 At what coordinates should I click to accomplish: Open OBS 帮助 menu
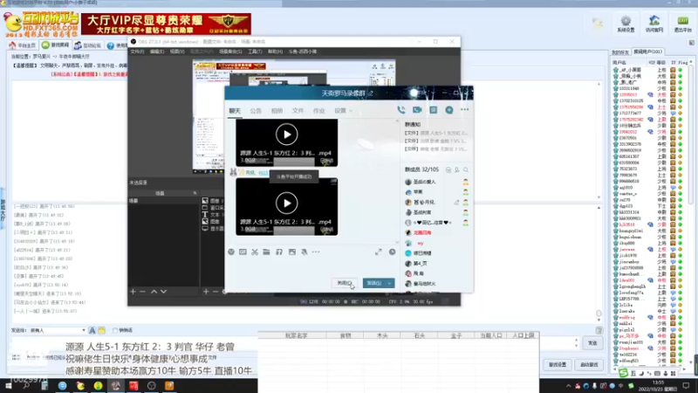(x=275, y=52)
